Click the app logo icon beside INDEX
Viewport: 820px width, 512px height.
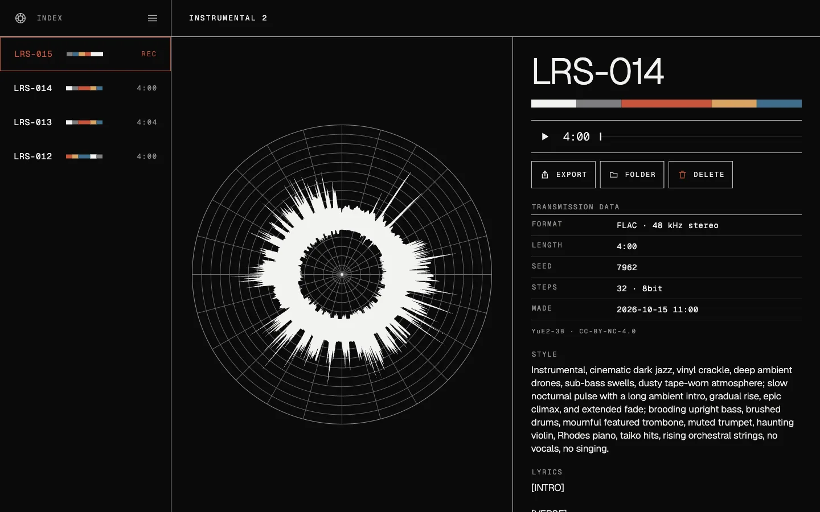pos(20,18)
